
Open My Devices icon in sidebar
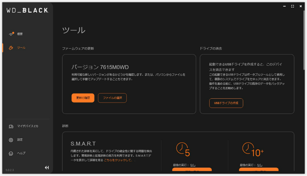click(11, 127)
